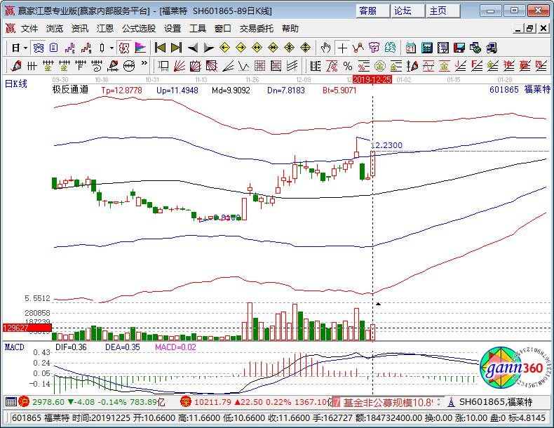The width and height of the screenshot is (554, 428).
Task: Click the yellow right-arrow diamond icon
Action: point(241,48)
